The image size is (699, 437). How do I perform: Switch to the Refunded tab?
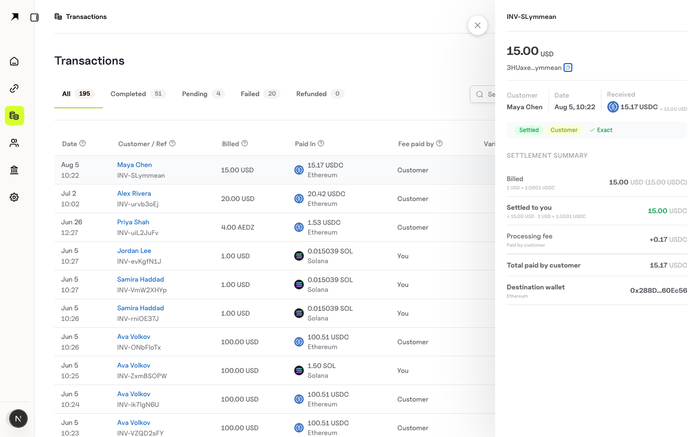320,94
